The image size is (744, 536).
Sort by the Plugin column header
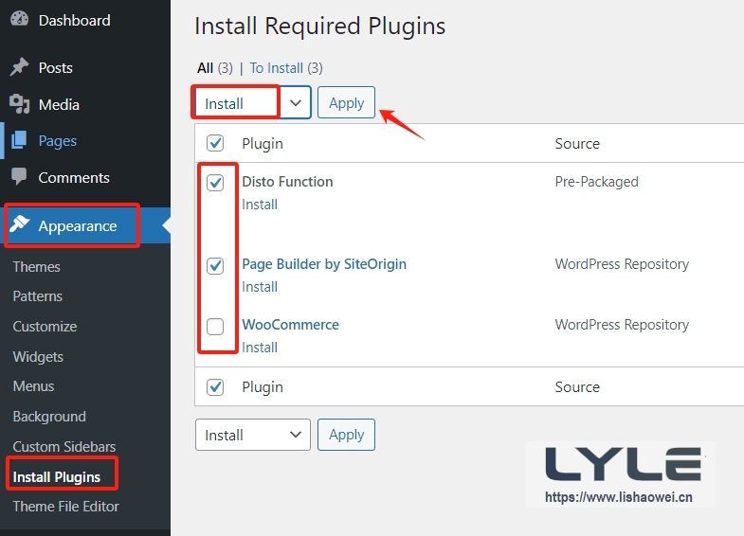[x=263, y=144]
